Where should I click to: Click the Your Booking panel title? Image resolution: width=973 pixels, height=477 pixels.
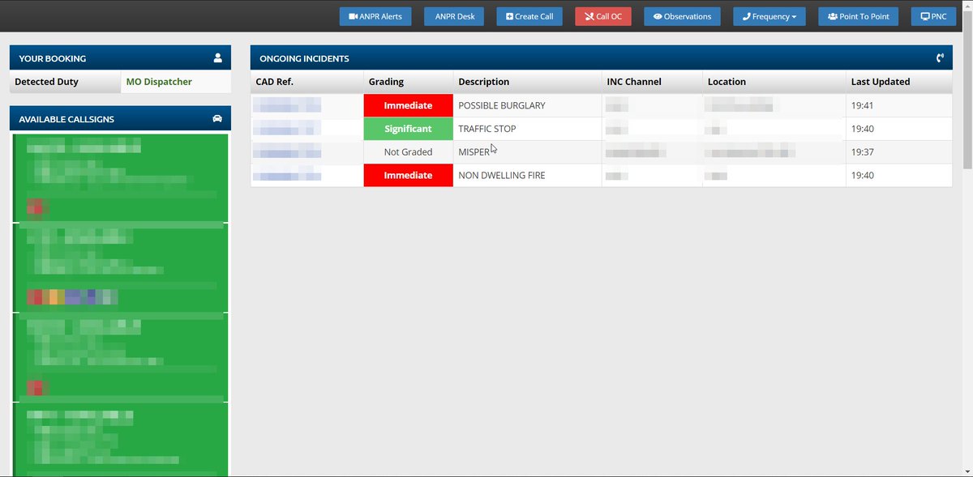pyautogui.click(x=53, y=58)
